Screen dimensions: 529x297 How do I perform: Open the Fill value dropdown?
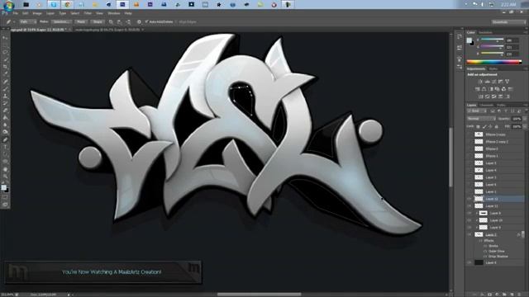(525, 126)
